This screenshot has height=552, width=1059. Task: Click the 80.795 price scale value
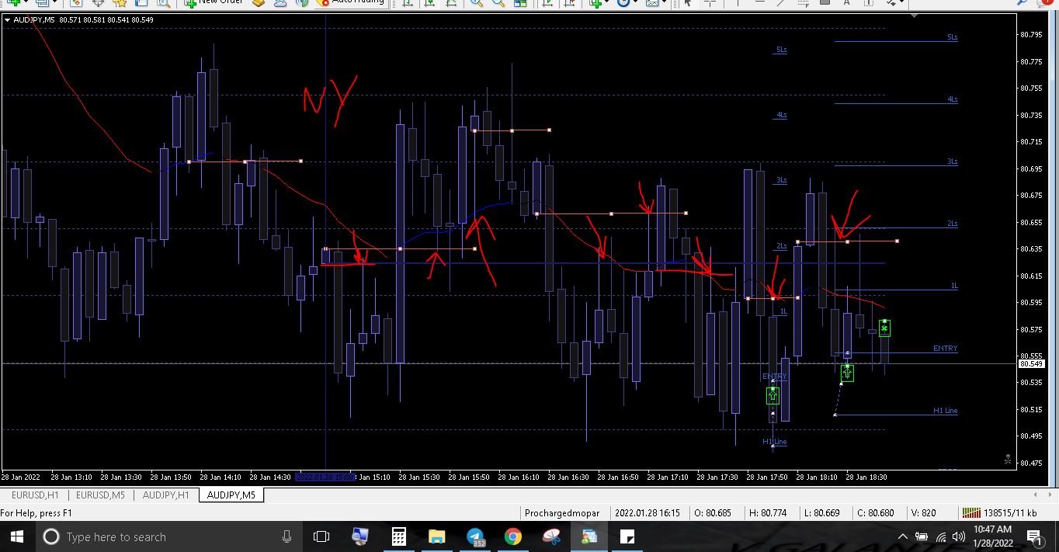coord(1031,34)
